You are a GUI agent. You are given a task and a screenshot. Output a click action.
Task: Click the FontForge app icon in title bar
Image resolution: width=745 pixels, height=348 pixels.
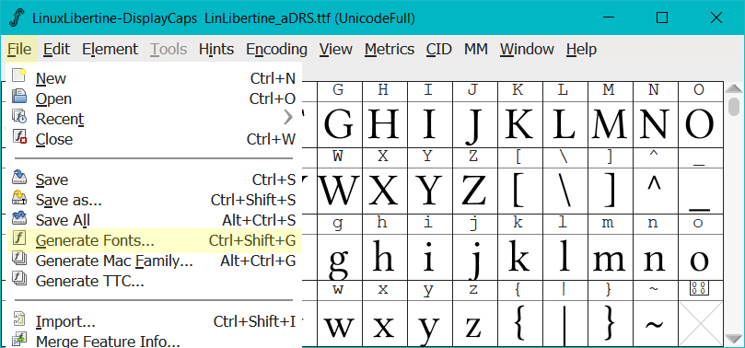pos(17,18)
